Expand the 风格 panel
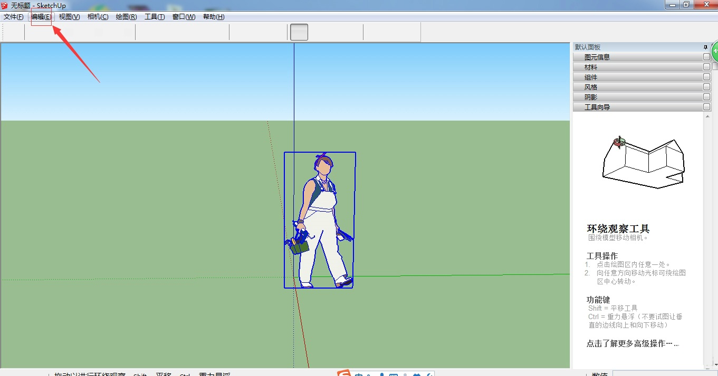Screen dimensions: 718x376 click(642, 87)
